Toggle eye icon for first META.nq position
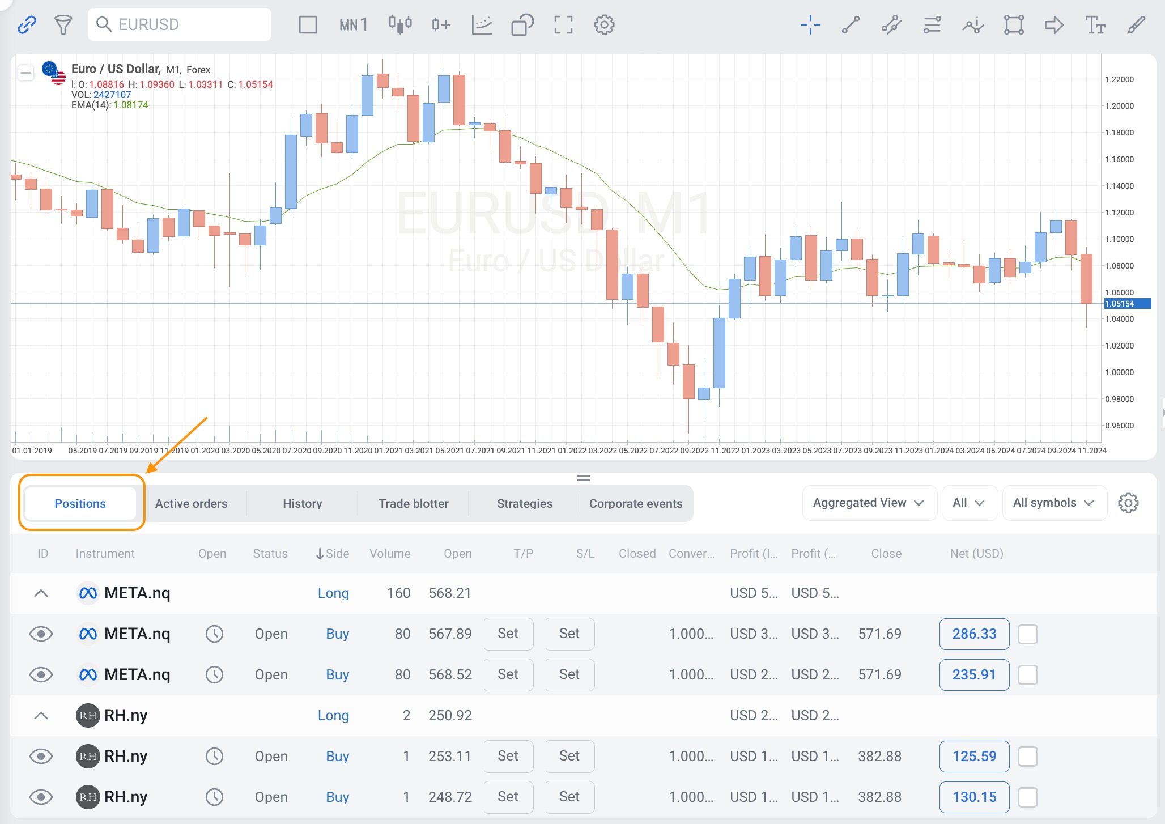Viewport: 1165px width, 824px height. (41, 634)
